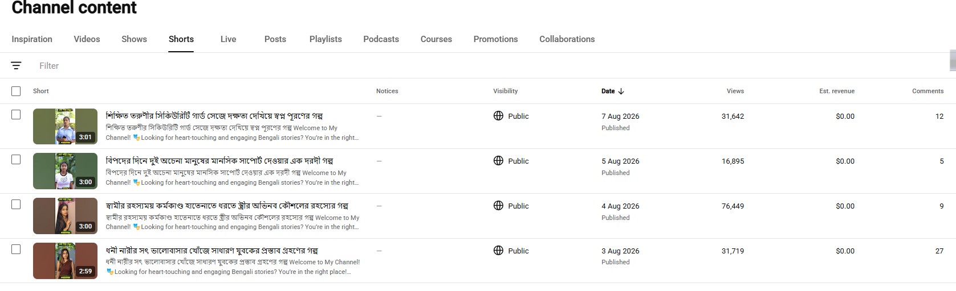Image resolution: width=956 pixels, height=291 pixels.
Task: Go to the Collaborations tab
Action: tap(567, 39)
